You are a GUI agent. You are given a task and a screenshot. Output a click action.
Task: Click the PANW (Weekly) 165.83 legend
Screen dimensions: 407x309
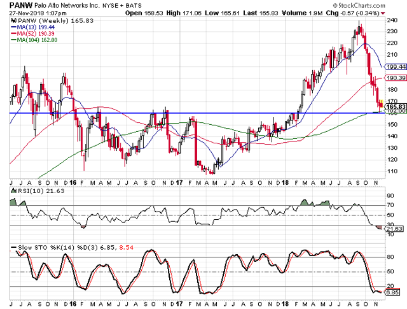[55, 21]
